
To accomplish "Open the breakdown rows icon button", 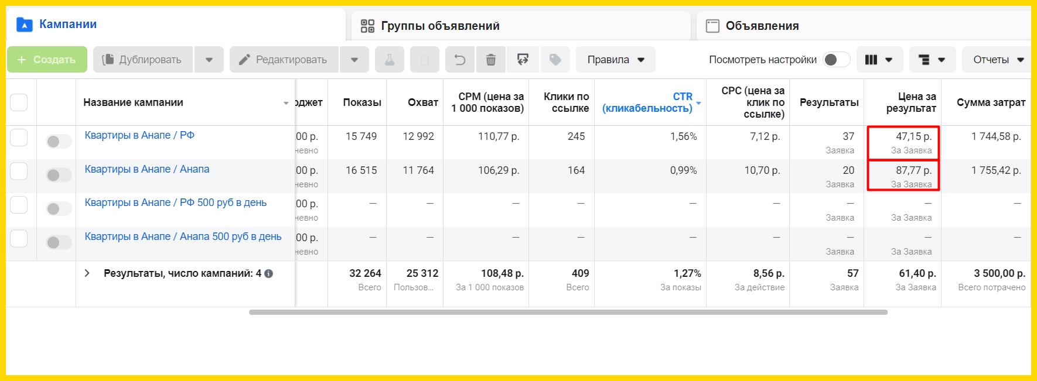I will click(x=932, y=60).
